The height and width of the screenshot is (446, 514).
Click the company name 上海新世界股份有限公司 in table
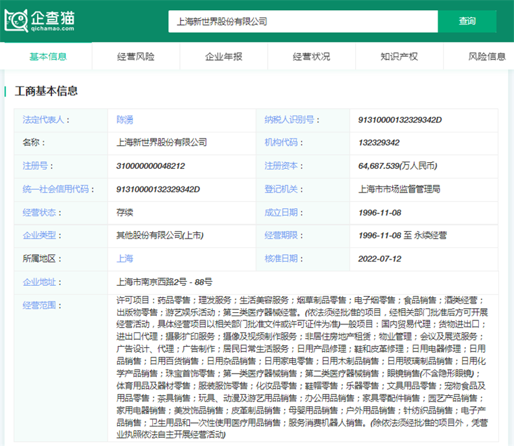(x=162, y=143)
